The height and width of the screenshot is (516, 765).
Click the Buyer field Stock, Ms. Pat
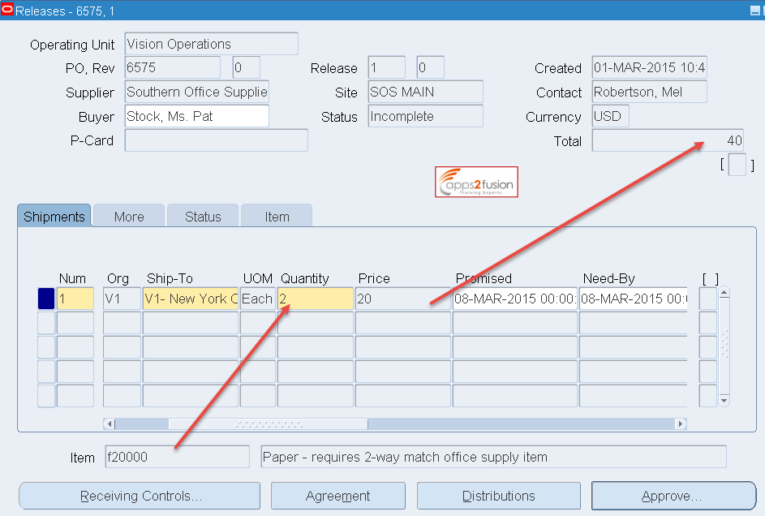[196, 116]
